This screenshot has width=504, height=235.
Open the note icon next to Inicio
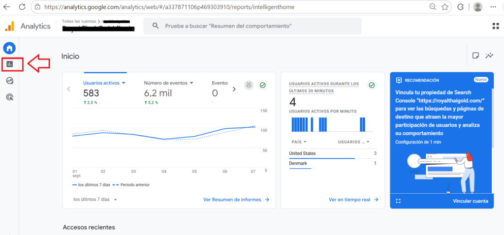pos(475,56)
